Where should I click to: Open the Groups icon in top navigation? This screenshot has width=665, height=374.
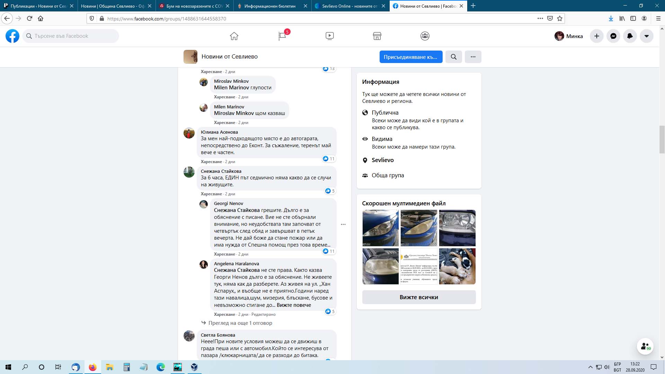tap(425, 36)
